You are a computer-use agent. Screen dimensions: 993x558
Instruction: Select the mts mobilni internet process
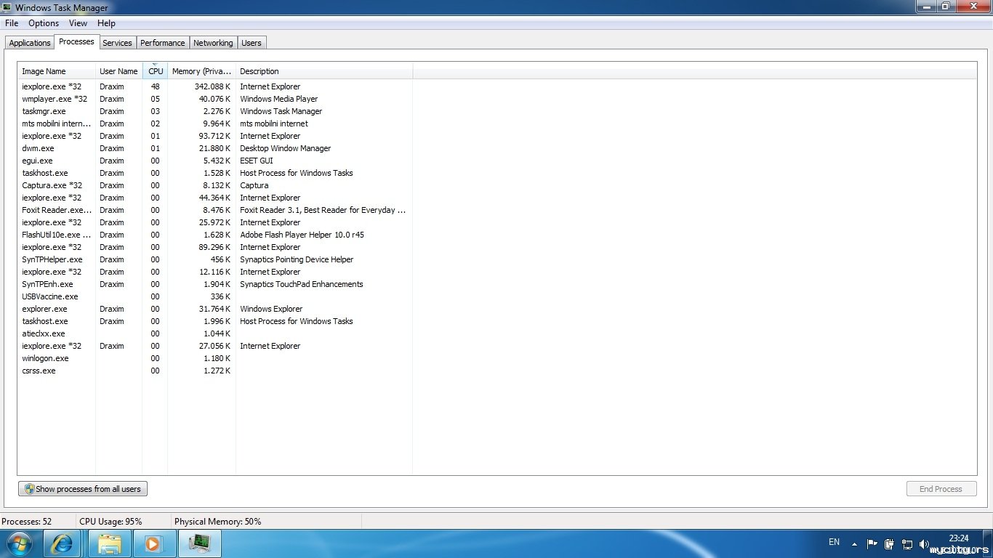pos(215,124)
